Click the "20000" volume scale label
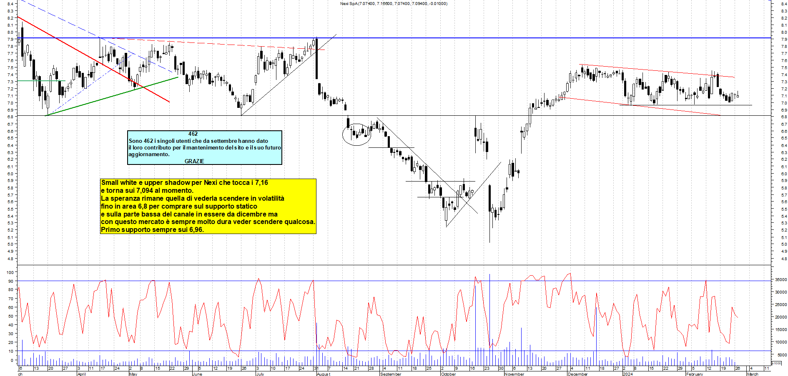Screen dimensions: 788x376 780,317
